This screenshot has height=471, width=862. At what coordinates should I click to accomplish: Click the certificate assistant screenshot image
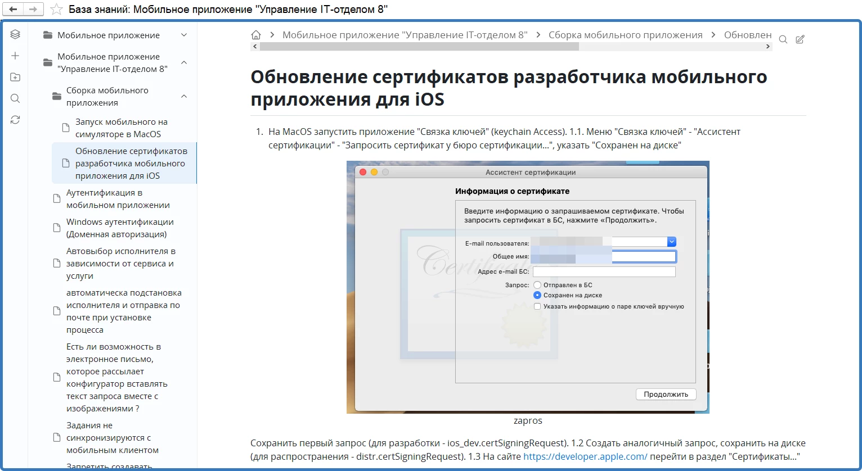pos(527,287)
